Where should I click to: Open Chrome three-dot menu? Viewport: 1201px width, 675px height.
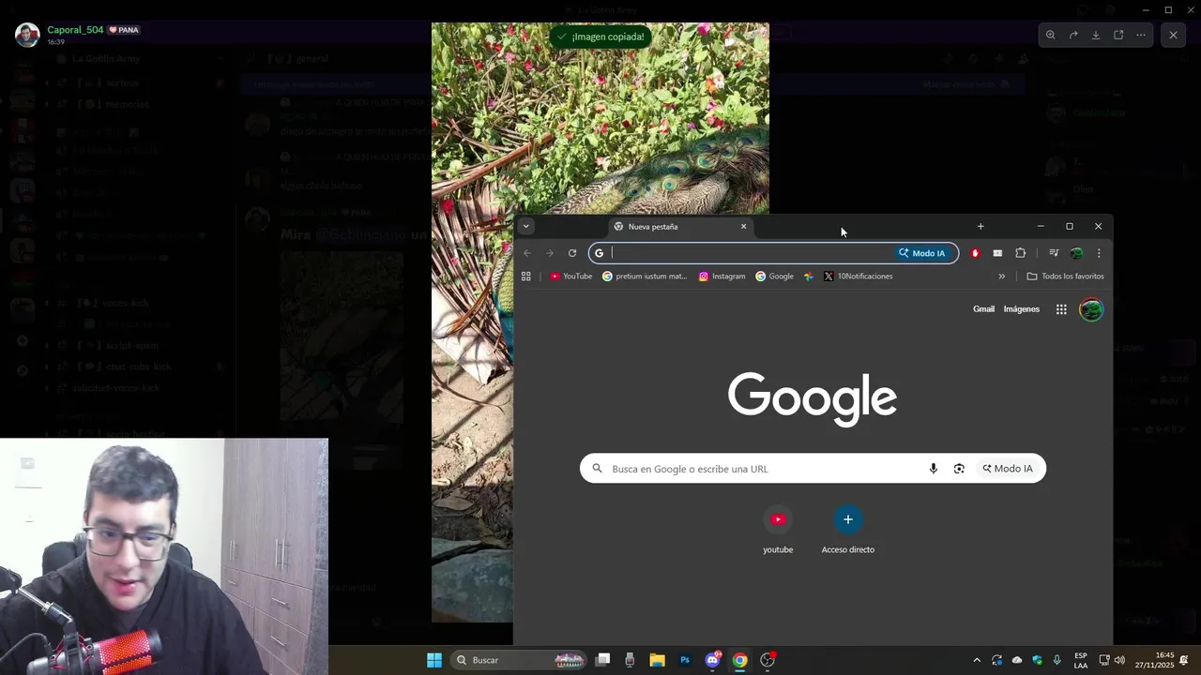click(1099, 253)
